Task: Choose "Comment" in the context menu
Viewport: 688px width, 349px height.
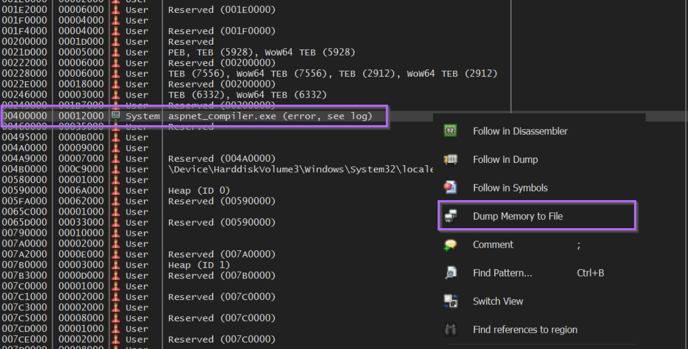Action: [x=492, y=244]
